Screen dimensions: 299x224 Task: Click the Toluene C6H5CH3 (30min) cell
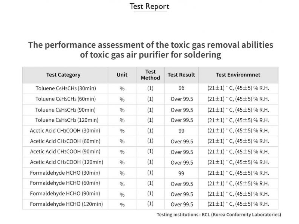pyautogui.click(x=66, y=88)
